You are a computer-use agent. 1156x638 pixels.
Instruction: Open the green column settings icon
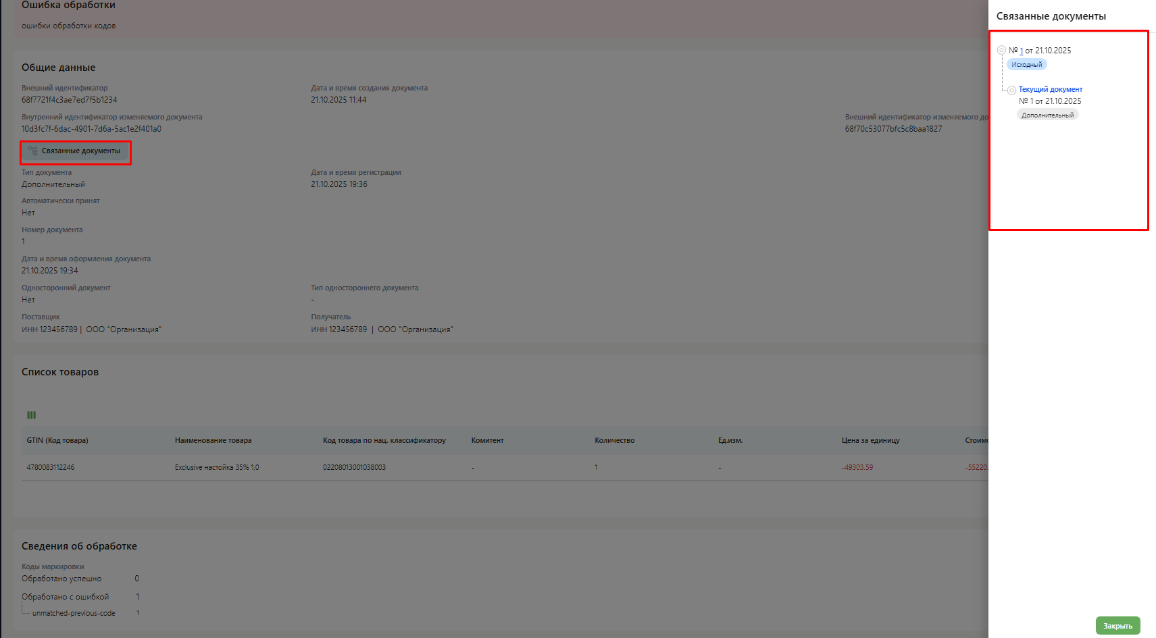(31, 415)
